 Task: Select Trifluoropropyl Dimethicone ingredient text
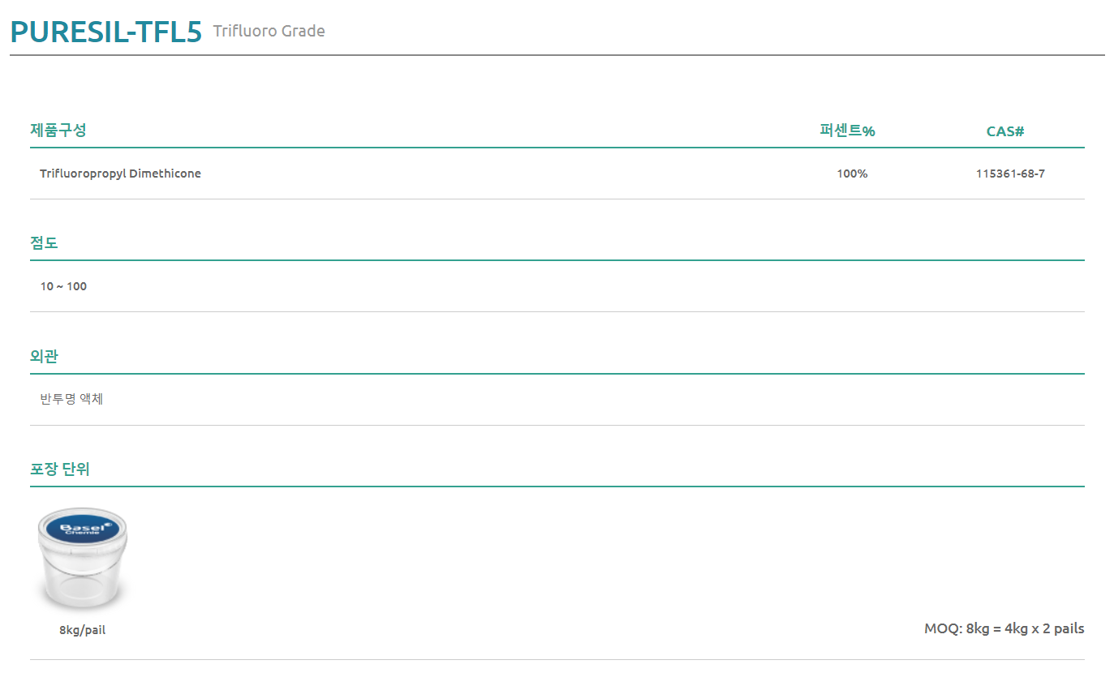(120, 174)
